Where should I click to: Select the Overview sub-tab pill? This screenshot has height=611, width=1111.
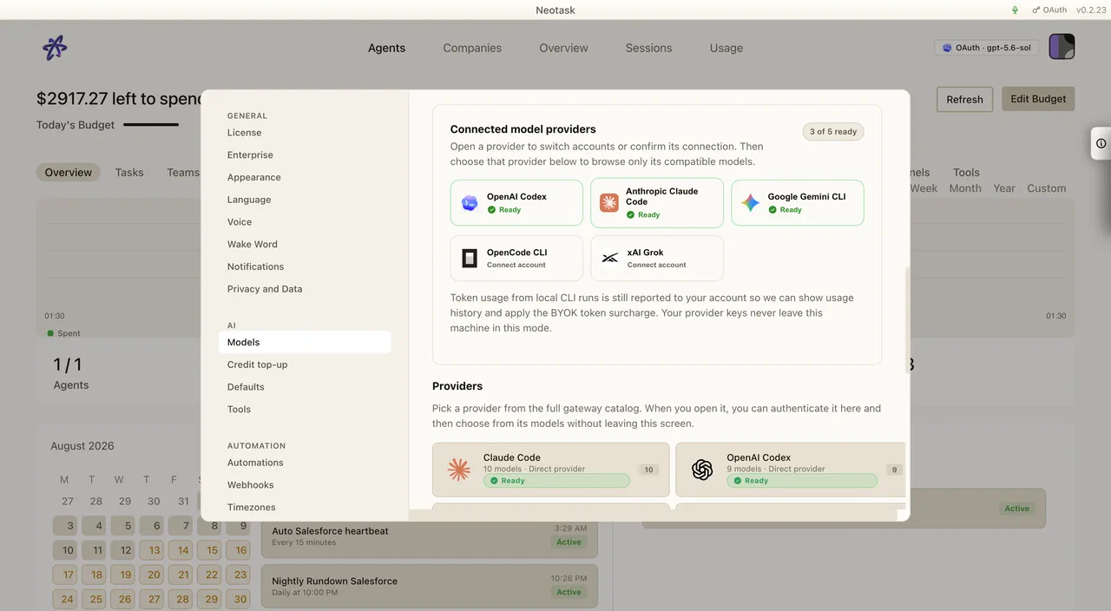point(69,172)
